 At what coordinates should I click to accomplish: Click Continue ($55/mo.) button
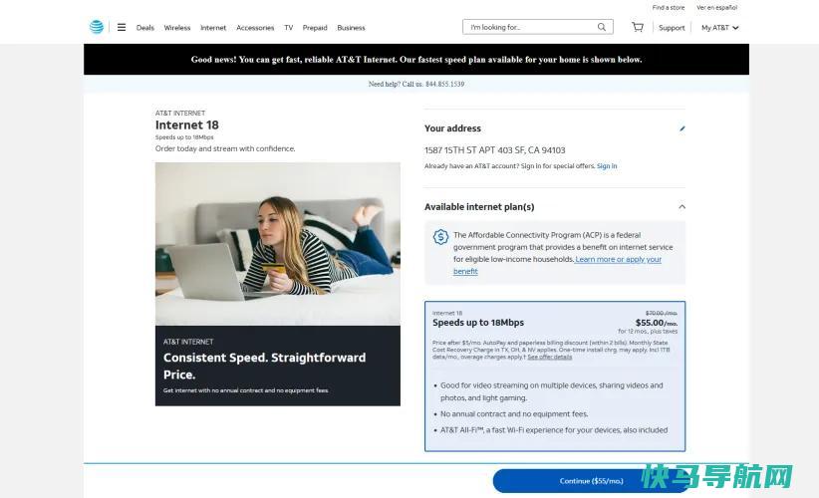coord(591,481)
